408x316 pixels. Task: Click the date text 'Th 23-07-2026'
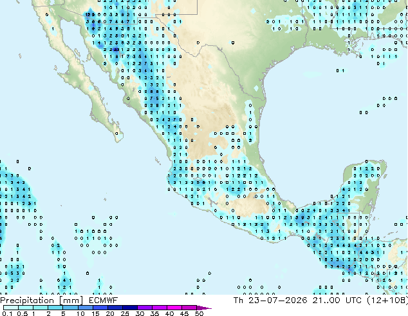pyautogui.click(x=270, y=301)
